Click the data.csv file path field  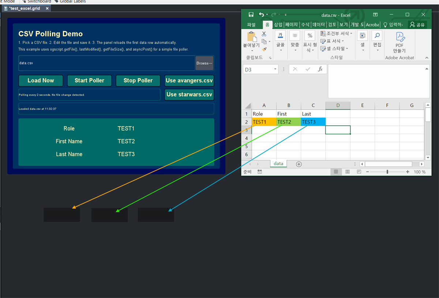click(107, 63)
